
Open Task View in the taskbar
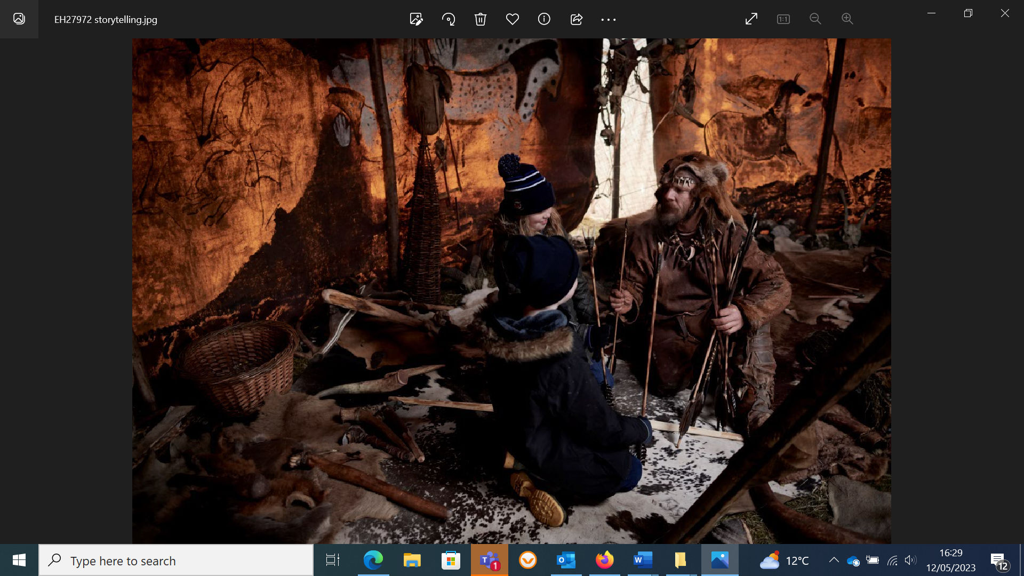332,560
